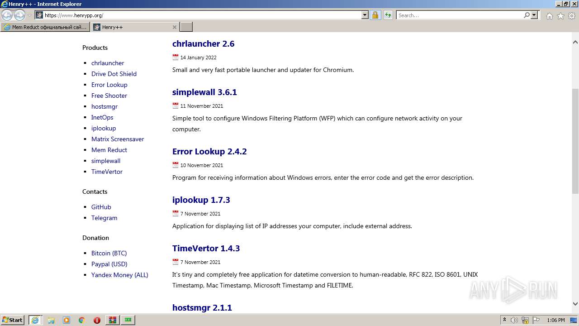Open the Tools gear menu
This screenshot has height=326, width=579.
point(572,16)
